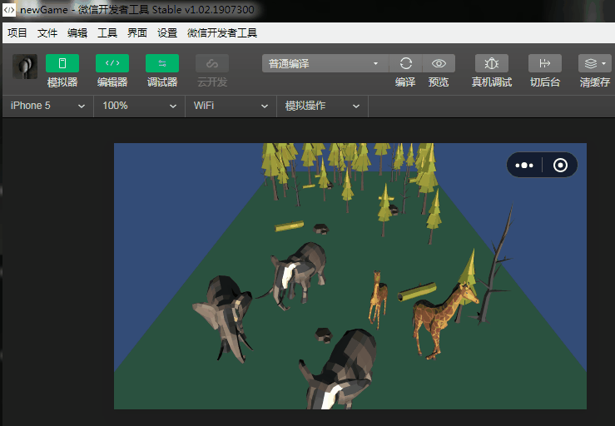615x426 pixels.
Task: Open the 普通编译 compile mode dropdown
Action: [325, 63]
